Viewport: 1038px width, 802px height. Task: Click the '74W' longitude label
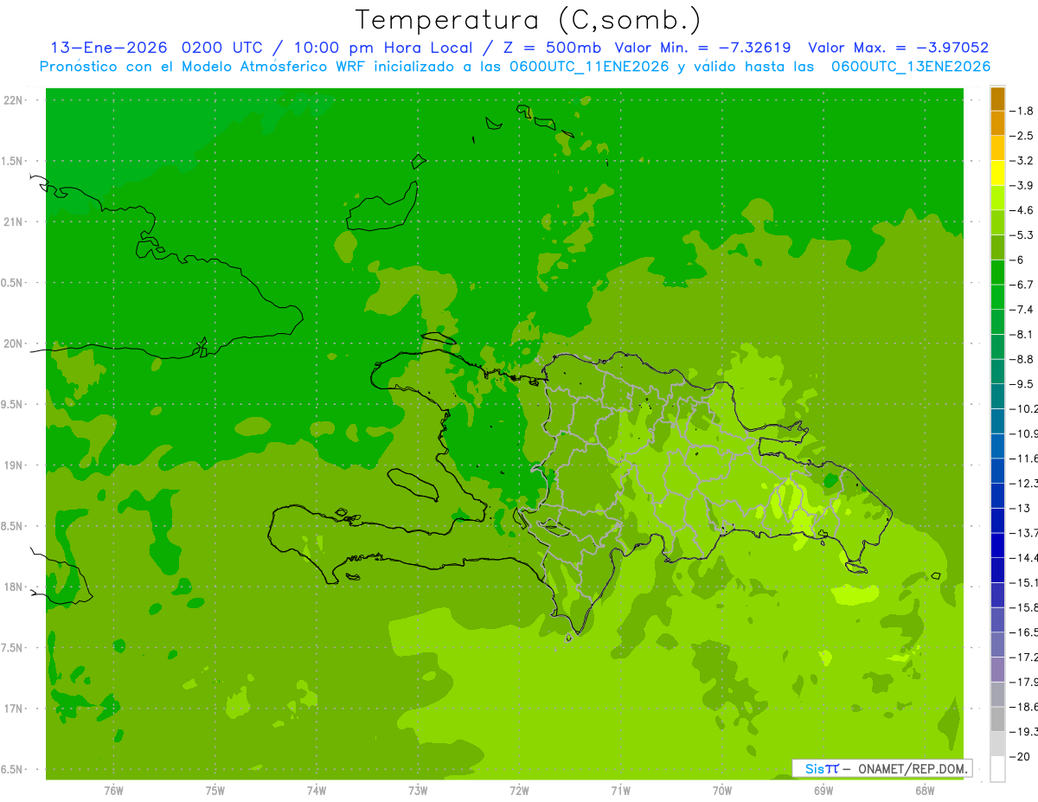[317, 791]
